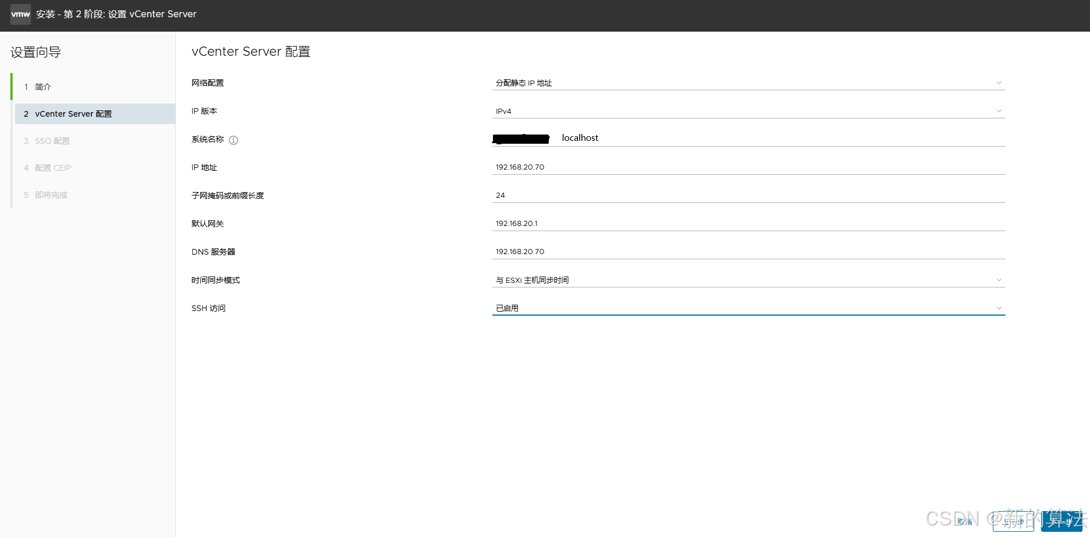Click the 时间同步模式 label
The width and height of the screenshot is (1090, 537).
click(x=216, y=280)
